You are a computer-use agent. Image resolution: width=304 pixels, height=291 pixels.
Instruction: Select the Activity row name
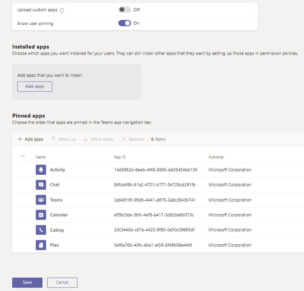coord(57,170)
